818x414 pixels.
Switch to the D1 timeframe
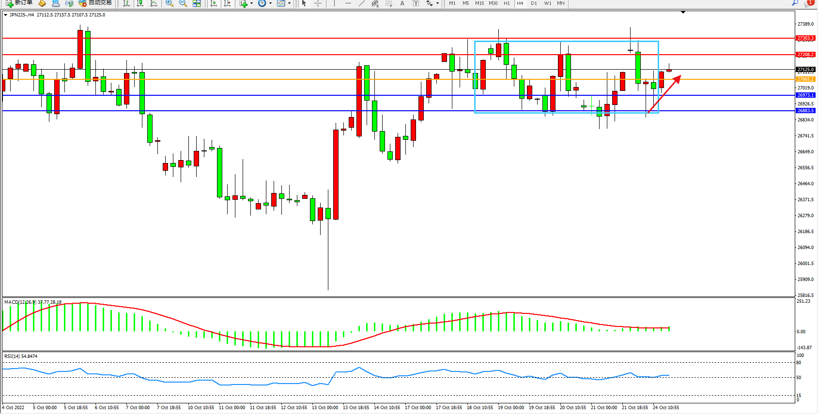click(534, 3)
